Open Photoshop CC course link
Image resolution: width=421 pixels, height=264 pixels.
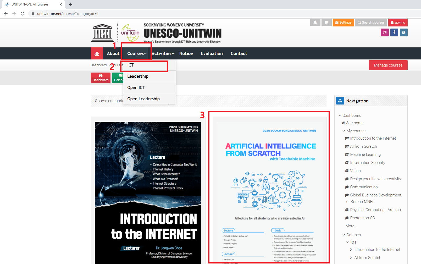(362, 218)
